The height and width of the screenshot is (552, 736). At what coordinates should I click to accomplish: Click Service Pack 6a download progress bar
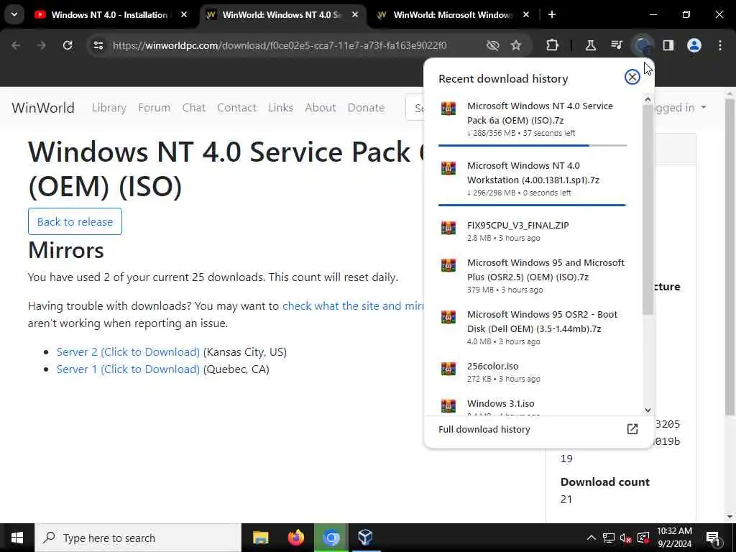point(533,145)
